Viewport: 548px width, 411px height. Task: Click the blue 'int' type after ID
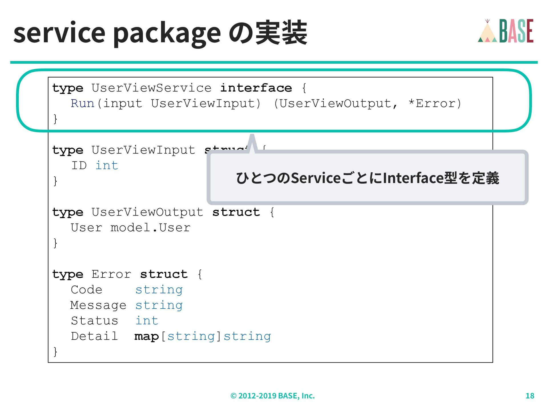tap(106, 166)
